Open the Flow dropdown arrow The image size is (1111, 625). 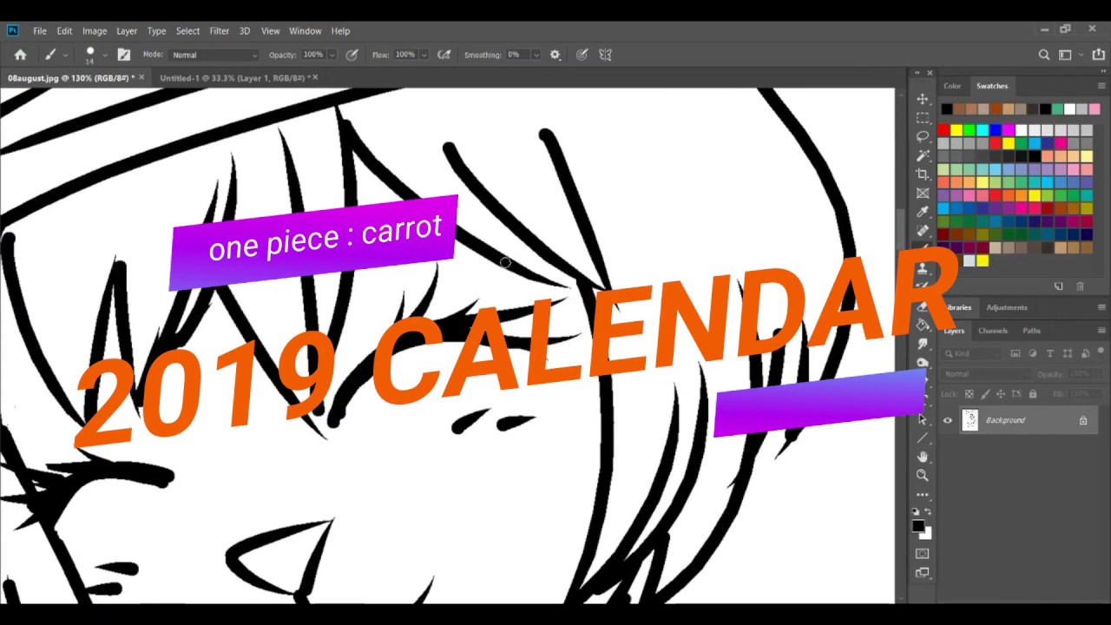[424, 55]
